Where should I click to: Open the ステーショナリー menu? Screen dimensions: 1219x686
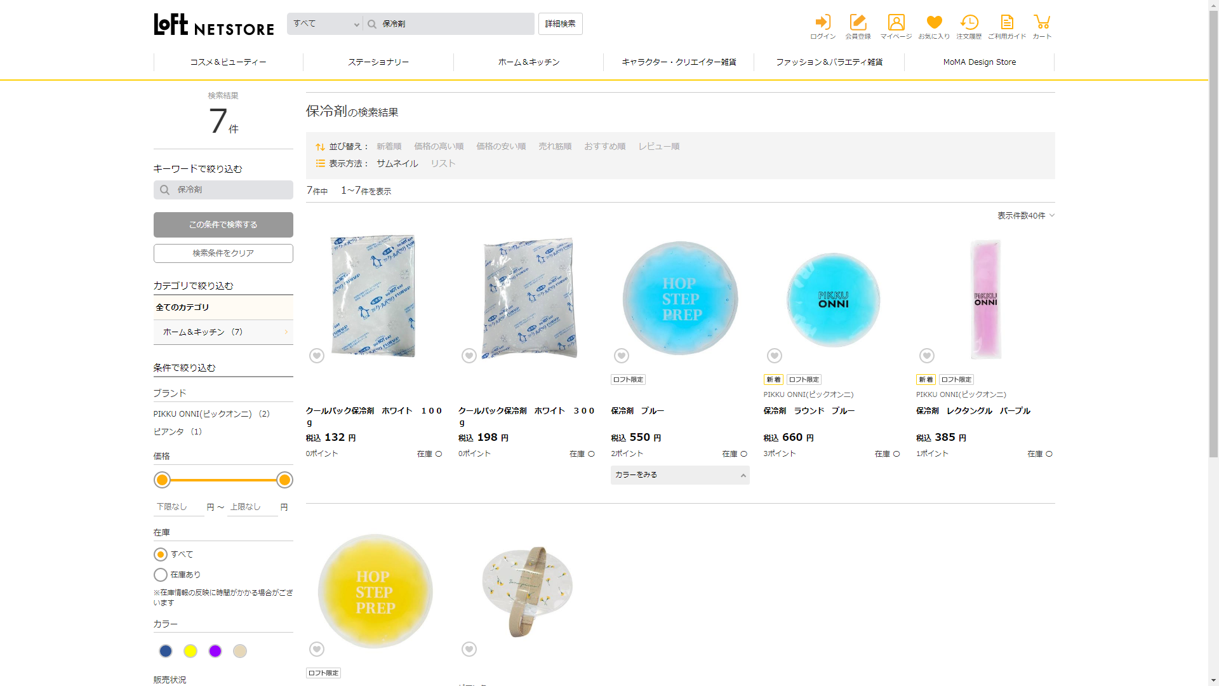(378, 62)
